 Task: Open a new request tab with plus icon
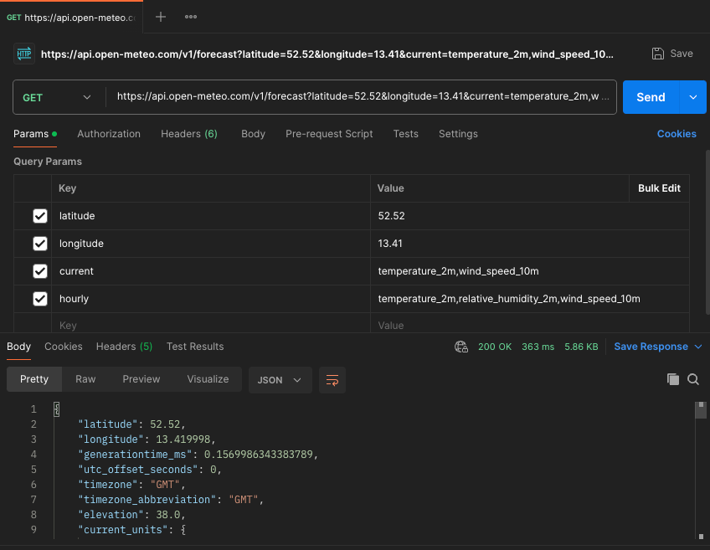click(x=160, y=18)
